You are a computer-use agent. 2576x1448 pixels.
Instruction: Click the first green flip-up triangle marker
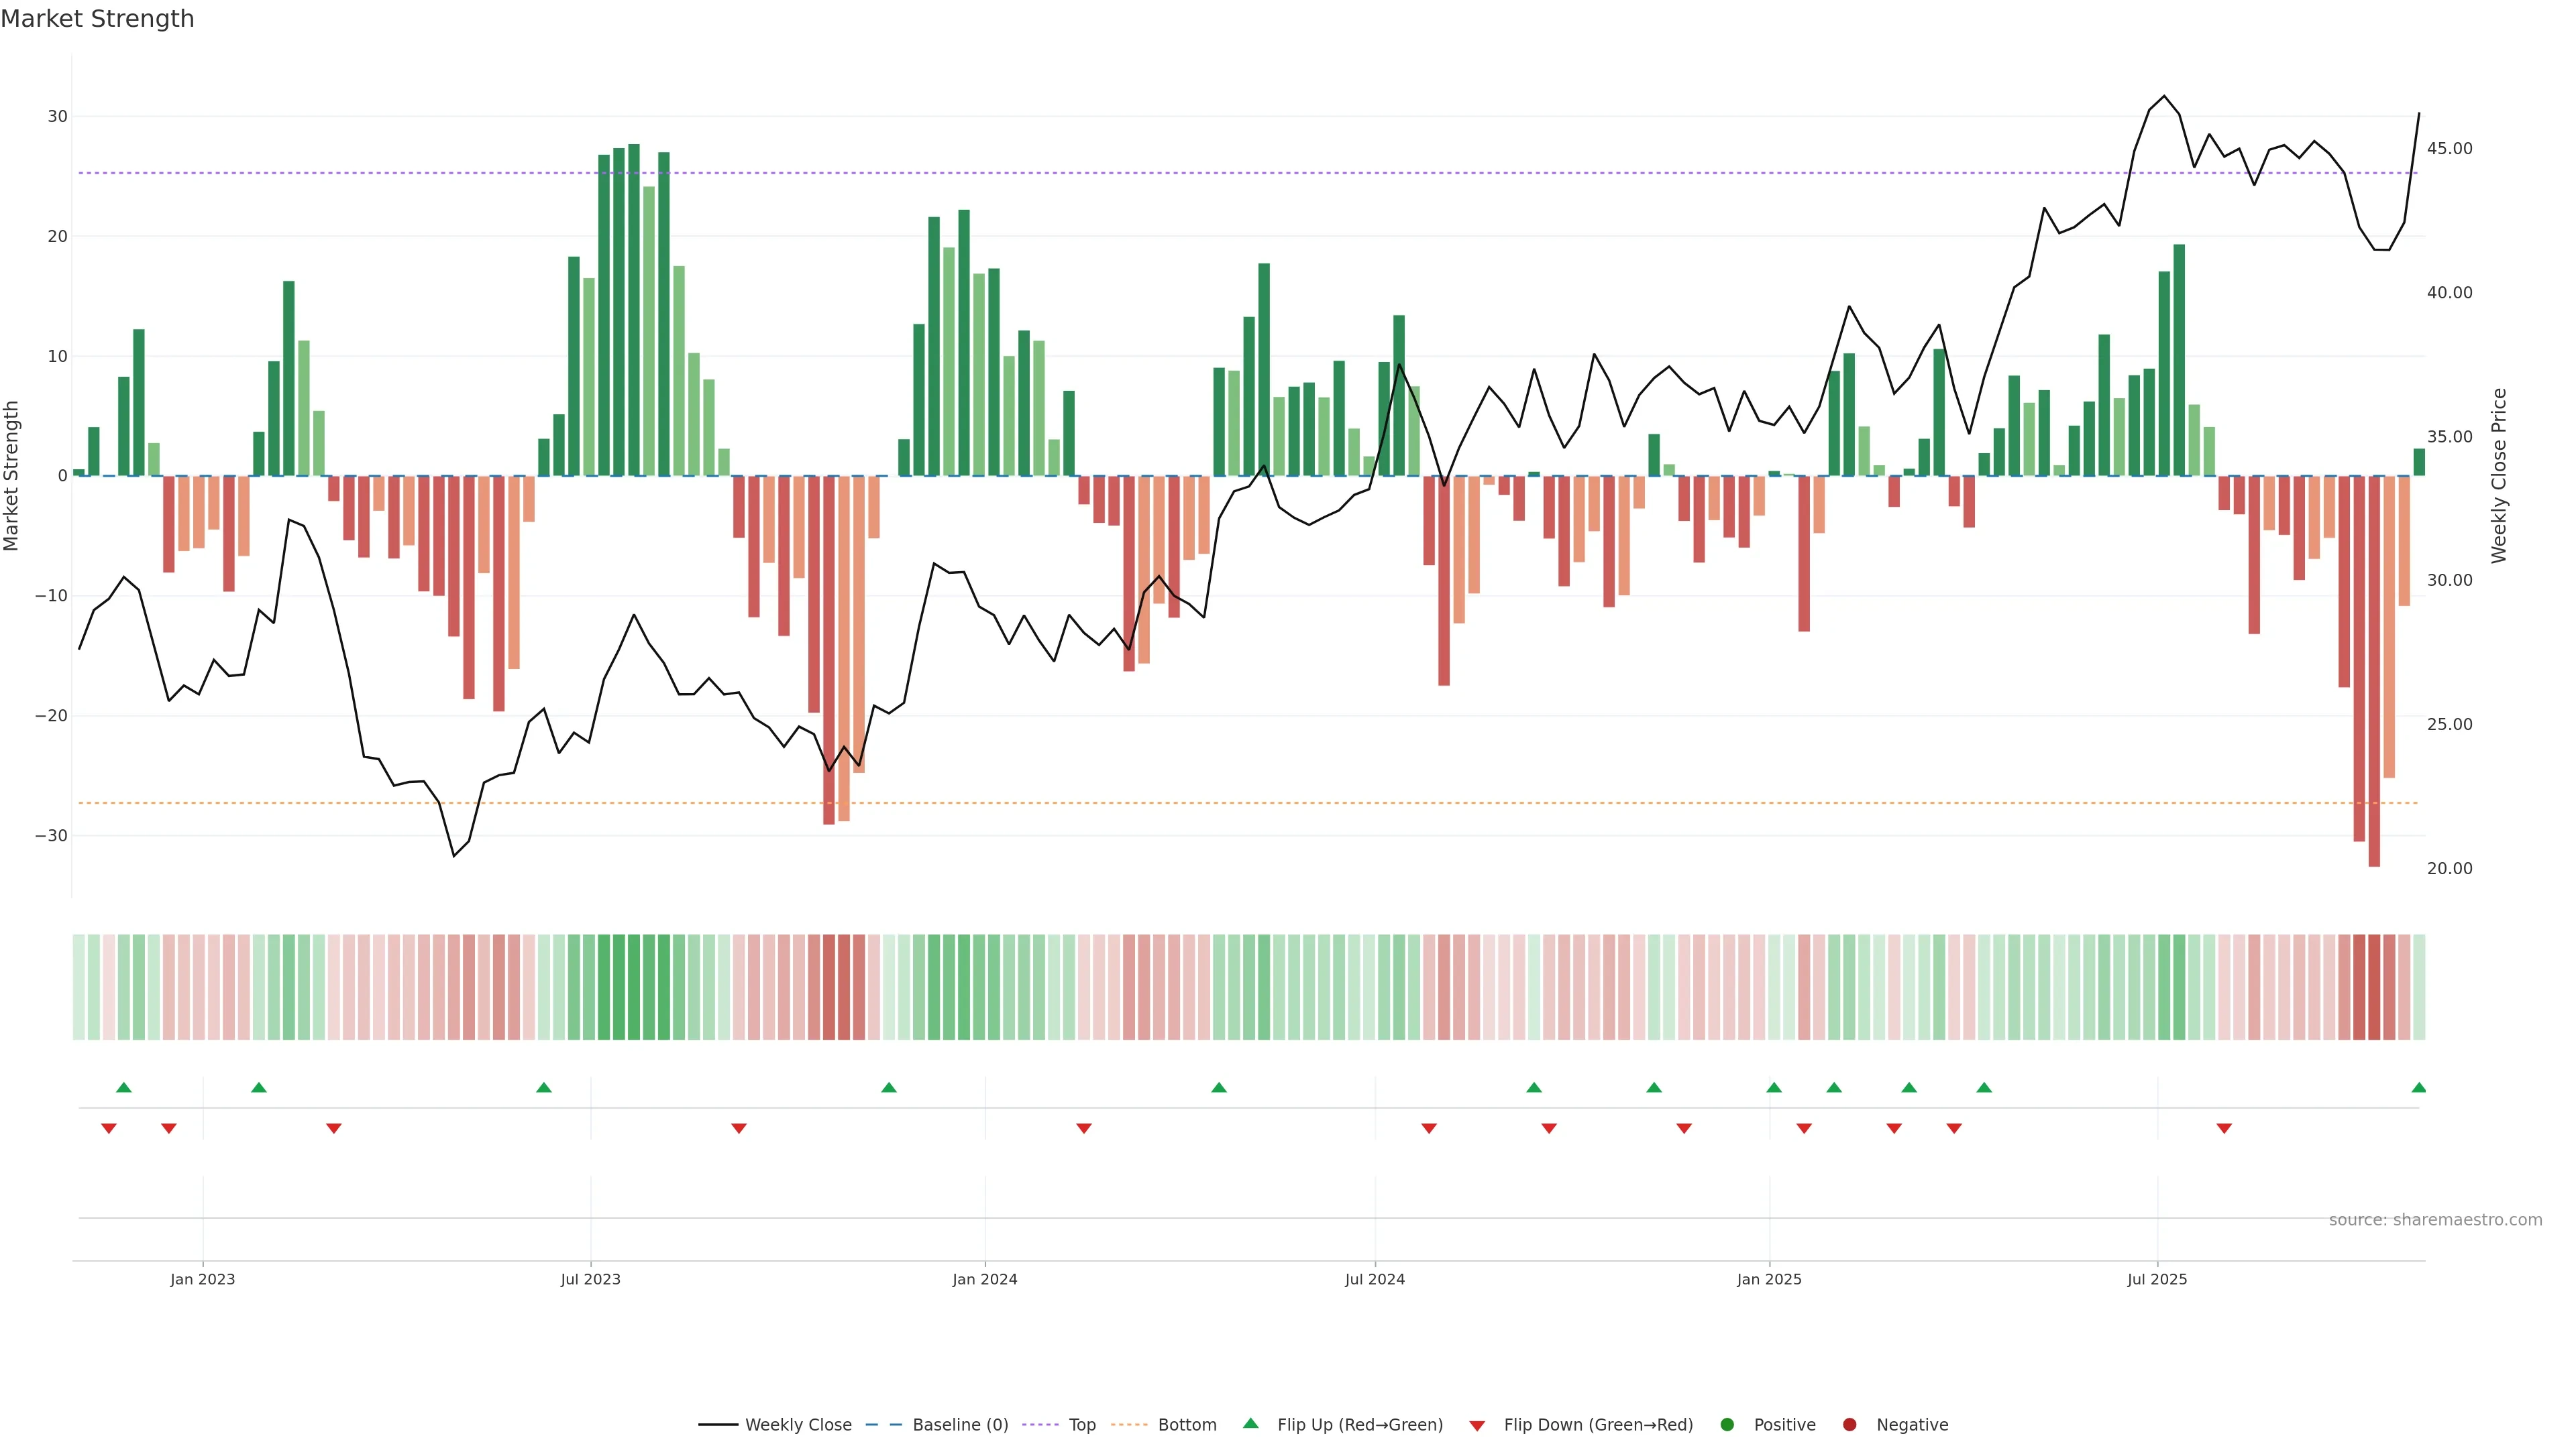(124, 1087)
